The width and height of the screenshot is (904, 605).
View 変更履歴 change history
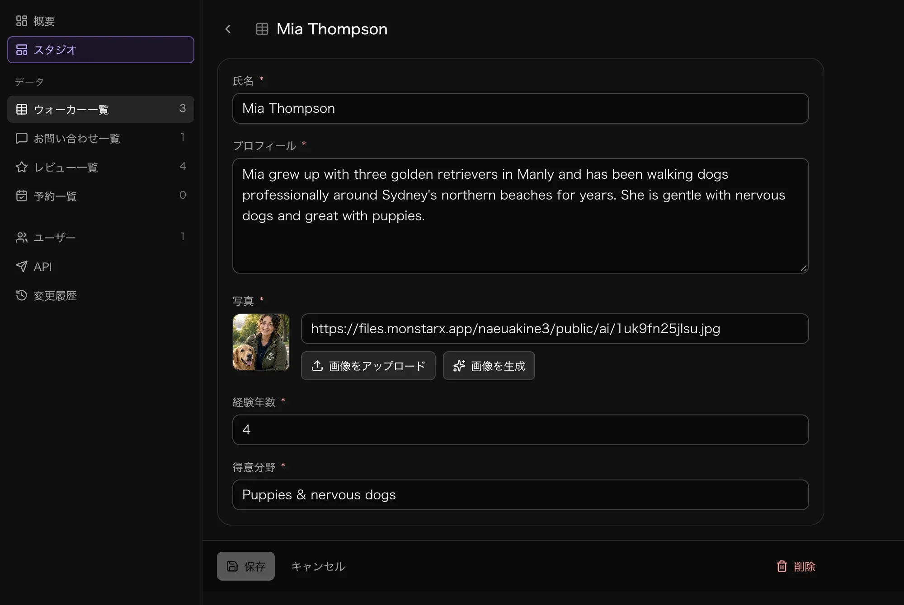point(100,295)
